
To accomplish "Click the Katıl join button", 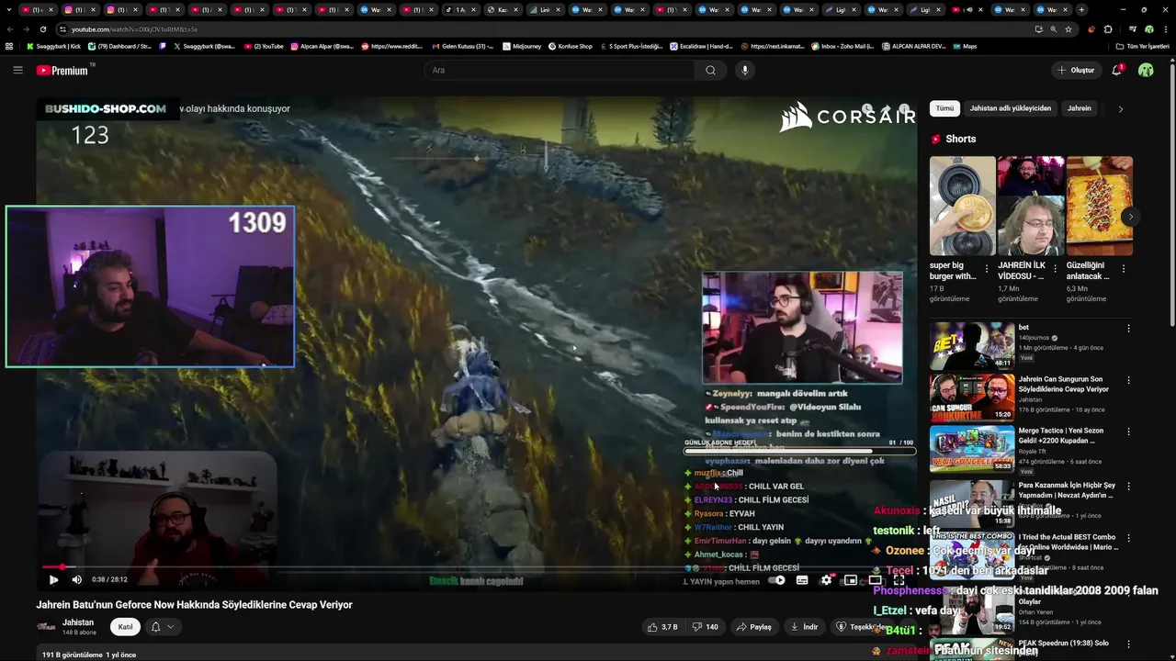I will [126, 627].
